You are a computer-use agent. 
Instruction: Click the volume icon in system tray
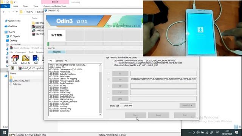click(198, 133)
